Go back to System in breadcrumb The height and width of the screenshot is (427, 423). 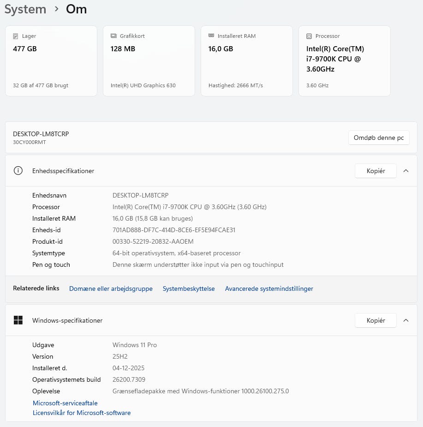tap(25, 9)
